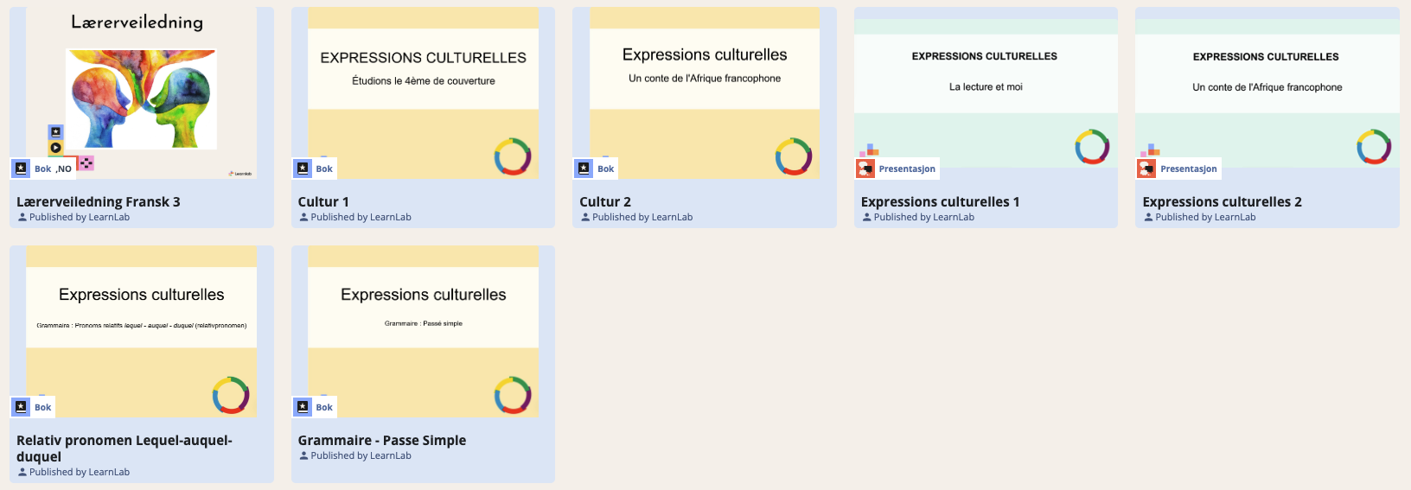1411x490 pixels.
Task: Click the Bok icon on Lærerveiledning Fransk 3
Action: click(22, 169)
